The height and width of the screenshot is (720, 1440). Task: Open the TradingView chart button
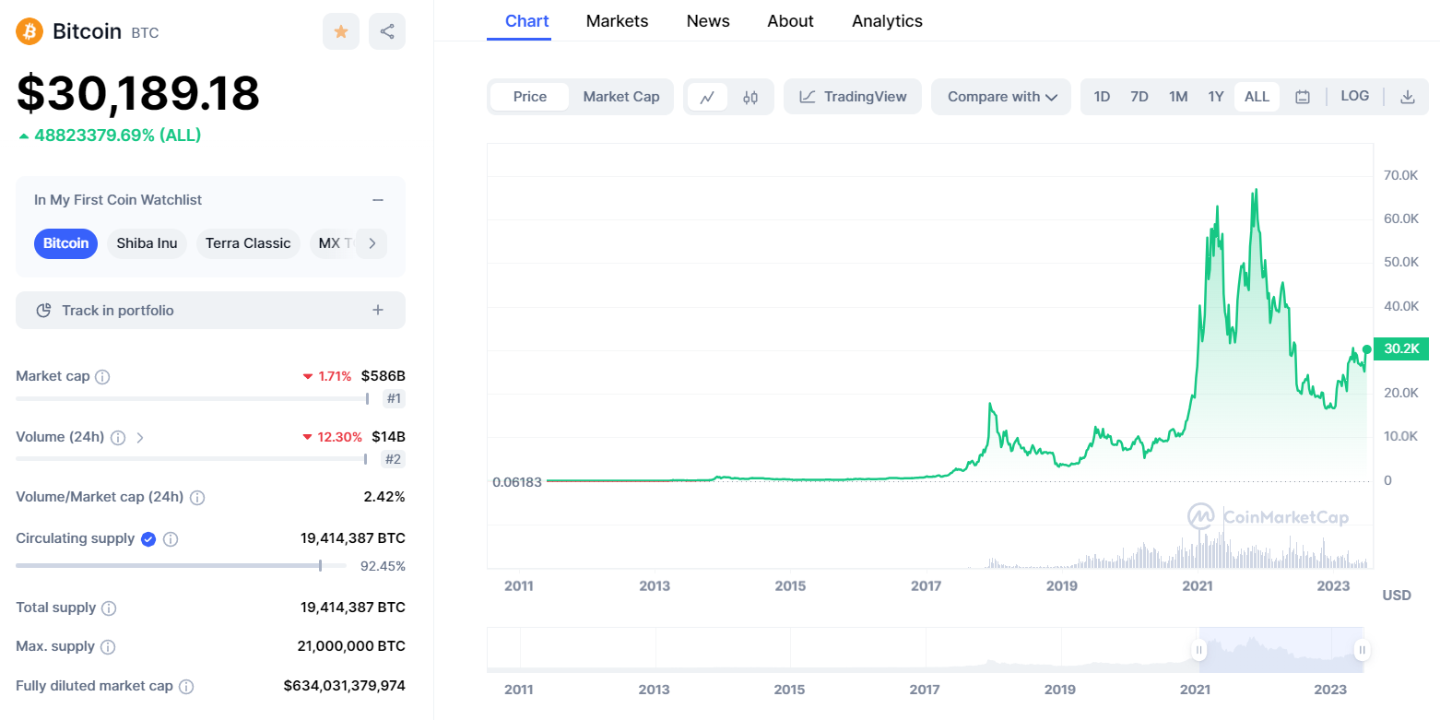coord(853,97)
